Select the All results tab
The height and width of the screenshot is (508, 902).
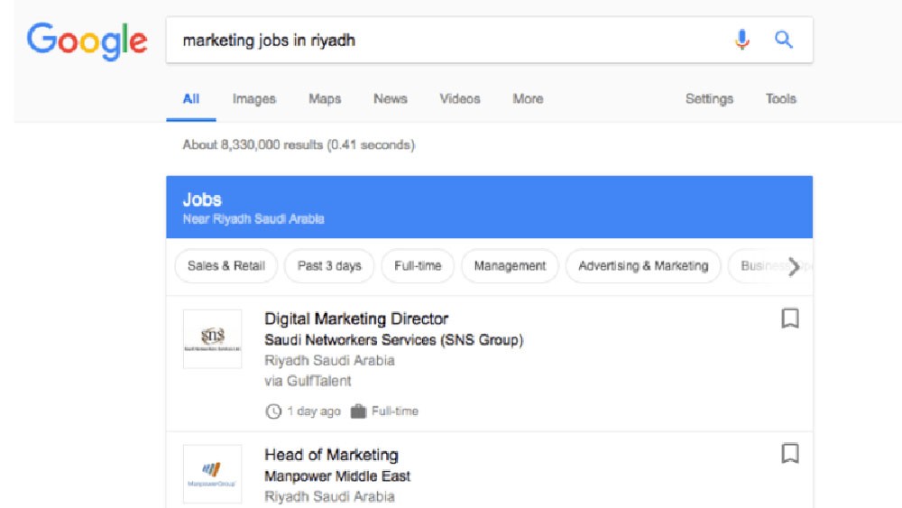click(191, 99)
